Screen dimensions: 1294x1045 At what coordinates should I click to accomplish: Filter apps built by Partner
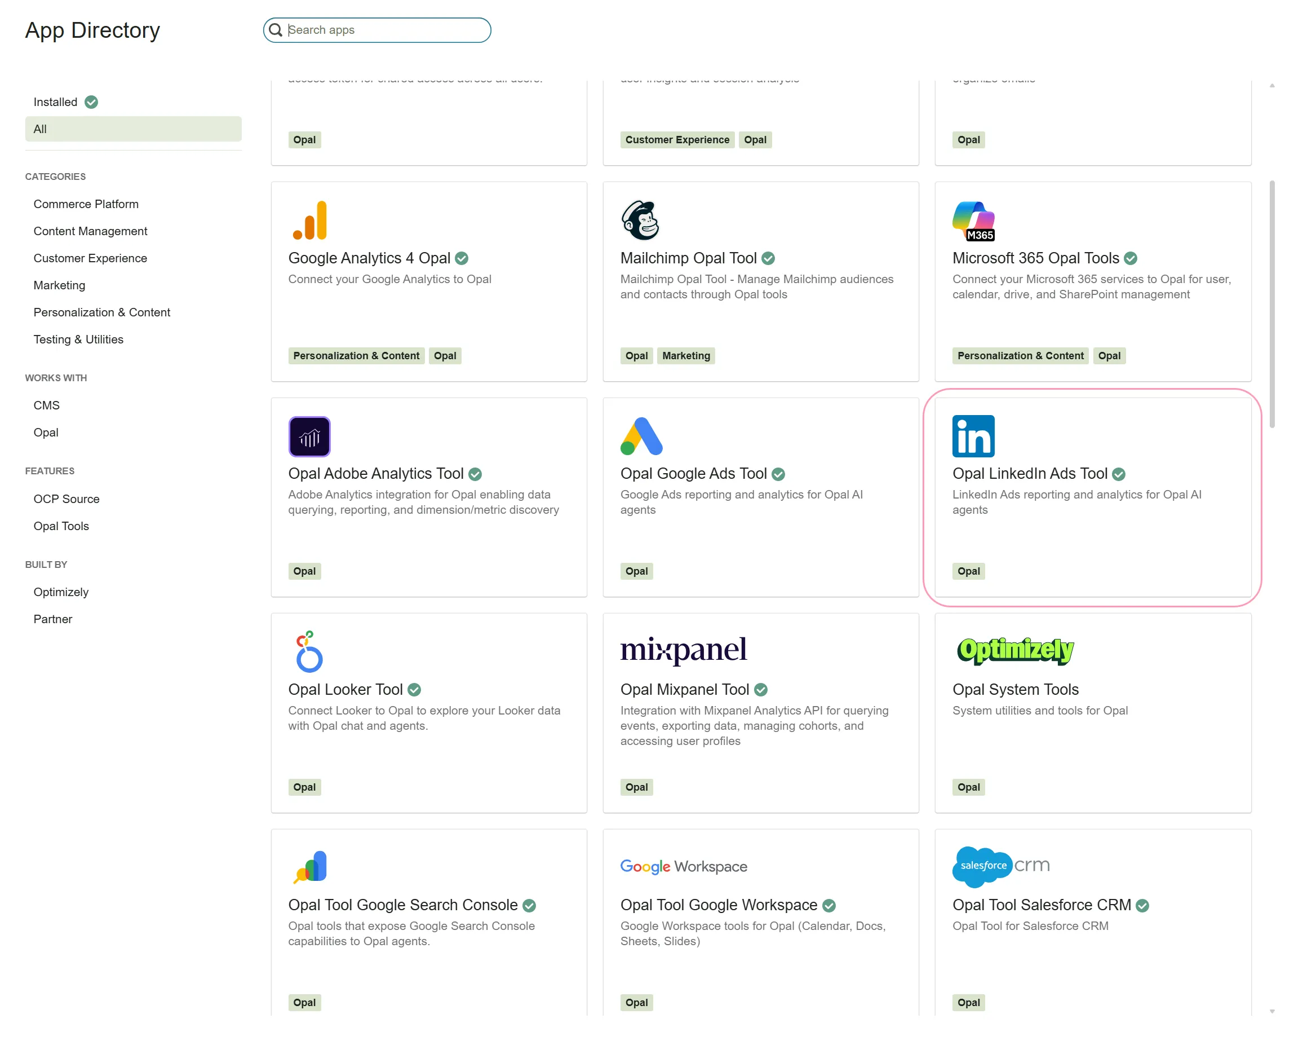(x=53, y=619)
